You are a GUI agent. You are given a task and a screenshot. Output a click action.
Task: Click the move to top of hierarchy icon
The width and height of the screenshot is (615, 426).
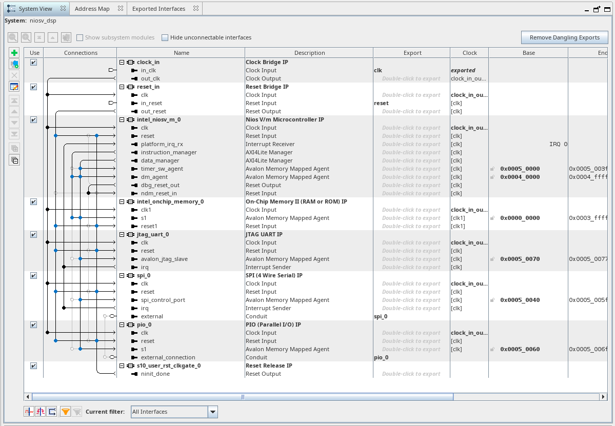pos(39,37)
